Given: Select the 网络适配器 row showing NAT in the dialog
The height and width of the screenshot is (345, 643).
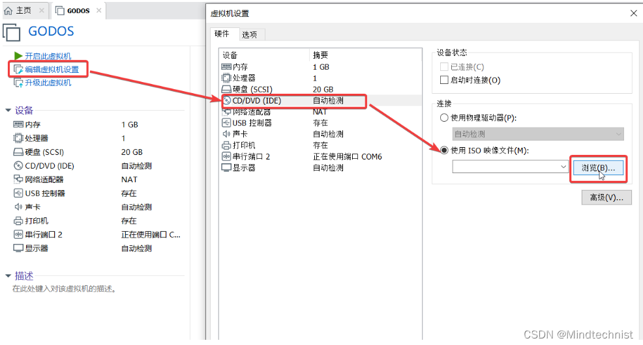Looking at the screenshot, I should [321, 112].
